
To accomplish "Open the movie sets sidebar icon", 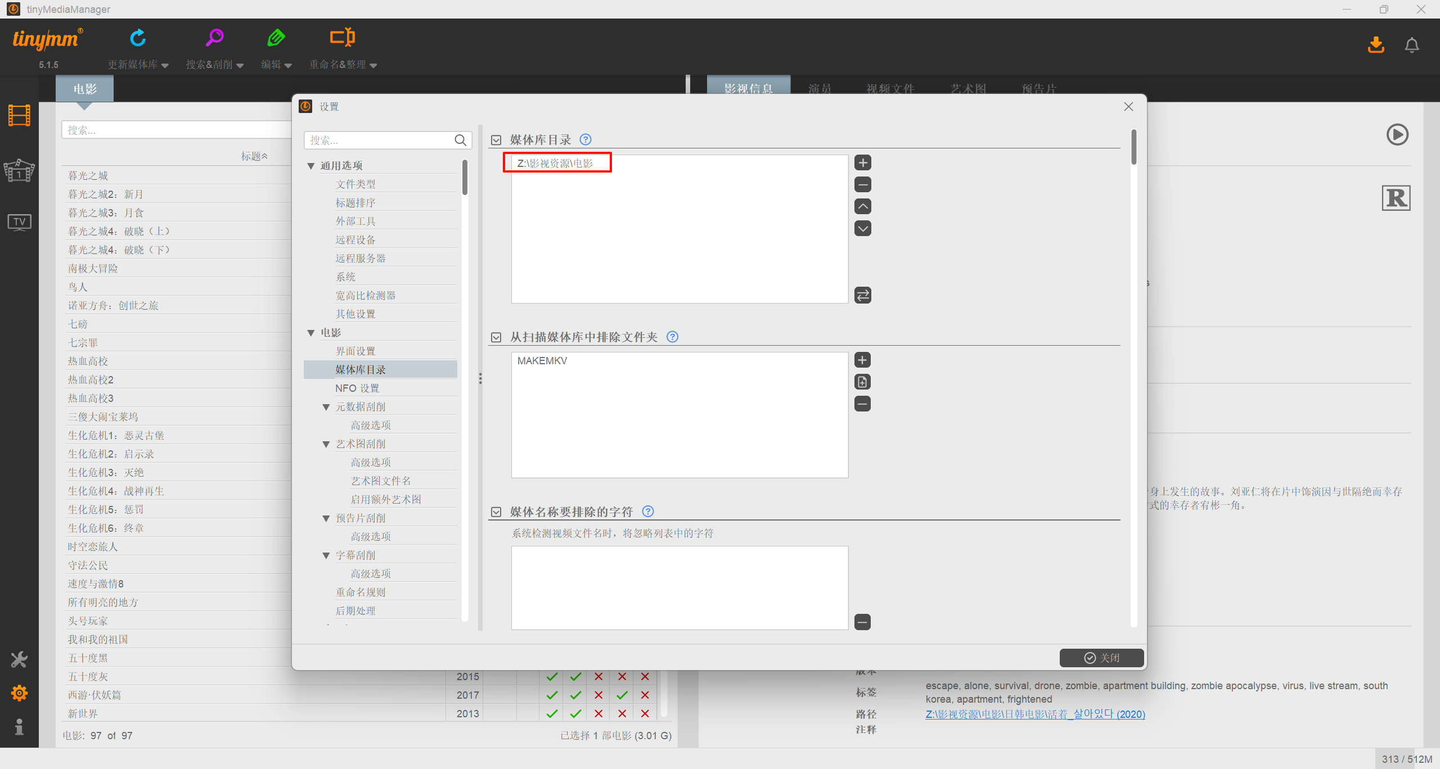I will [19, 170].
